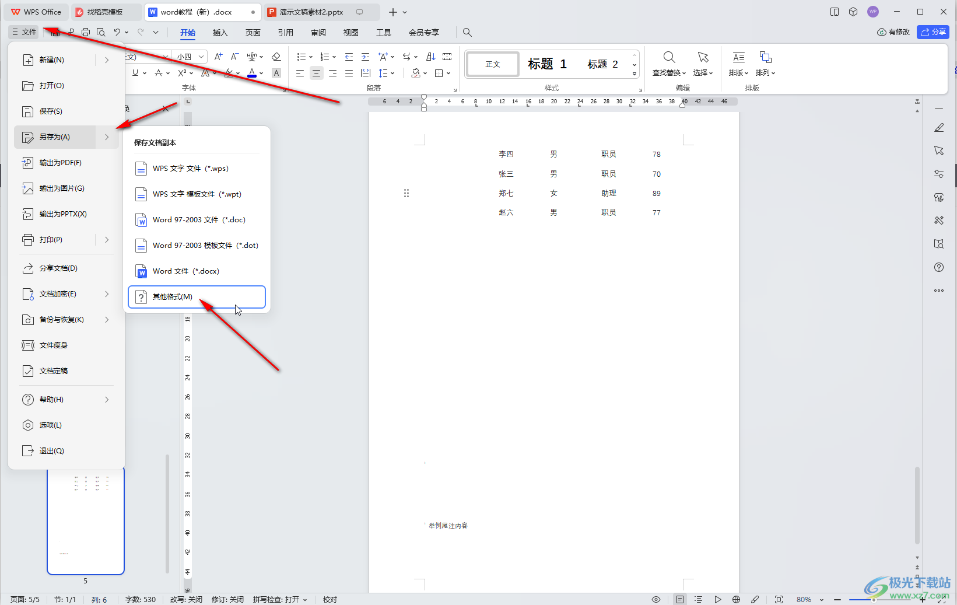The image size is (957, 605).
Task: Click the 文件 menu button
Action: pos(24,32)
